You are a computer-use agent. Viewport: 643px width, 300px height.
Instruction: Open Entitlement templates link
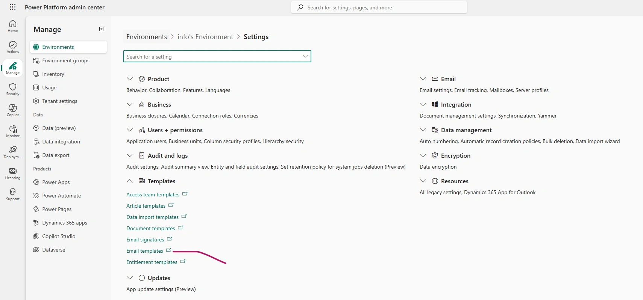click(152, 262)
